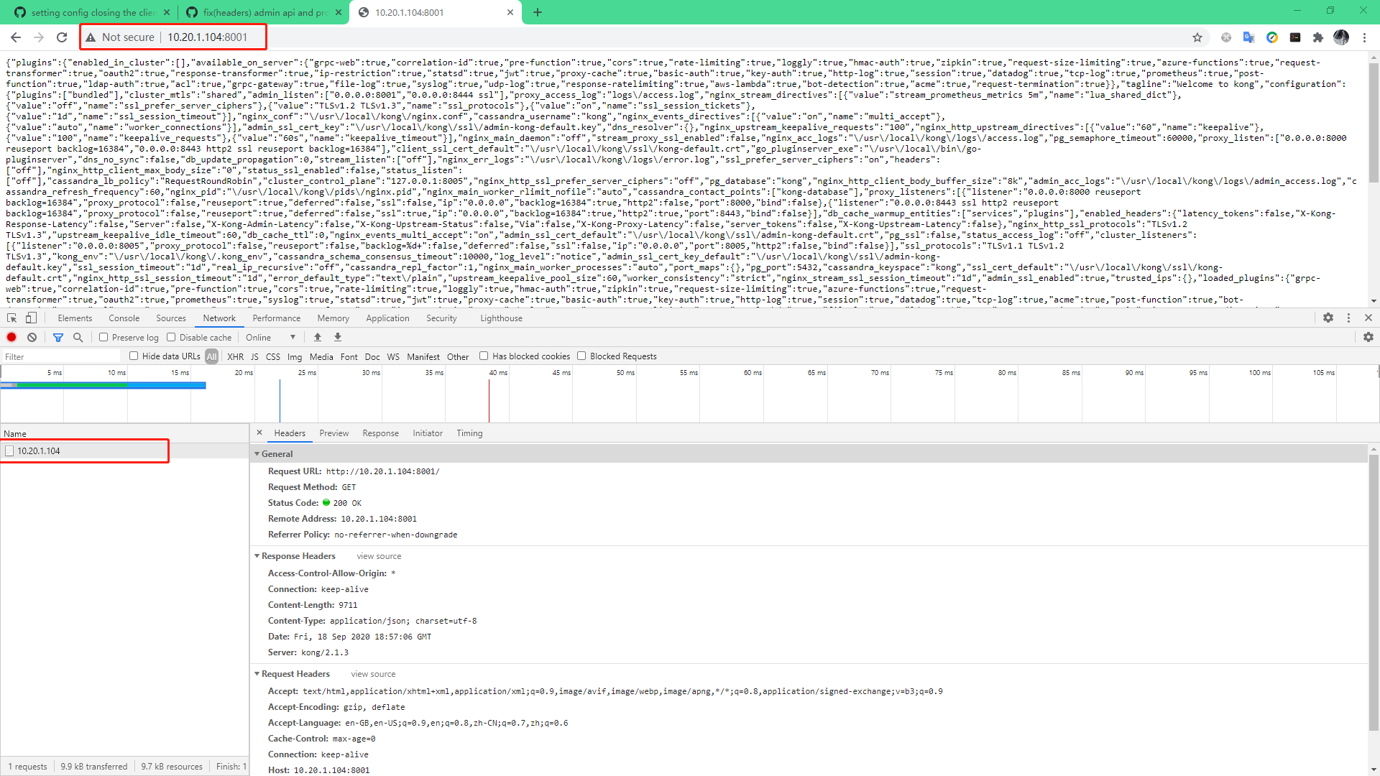
Task: Enable Preserve log
Action: (134, 337)
